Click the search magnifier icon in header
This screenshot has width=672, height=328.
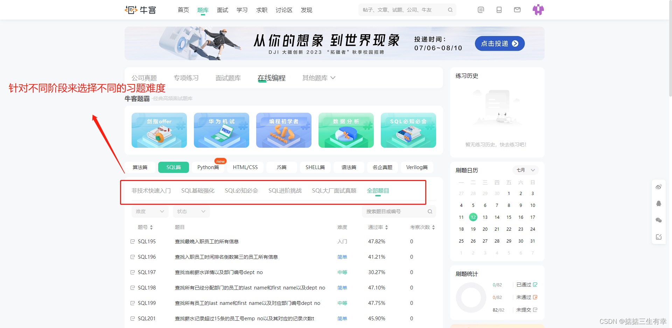(x=450, y=10)
